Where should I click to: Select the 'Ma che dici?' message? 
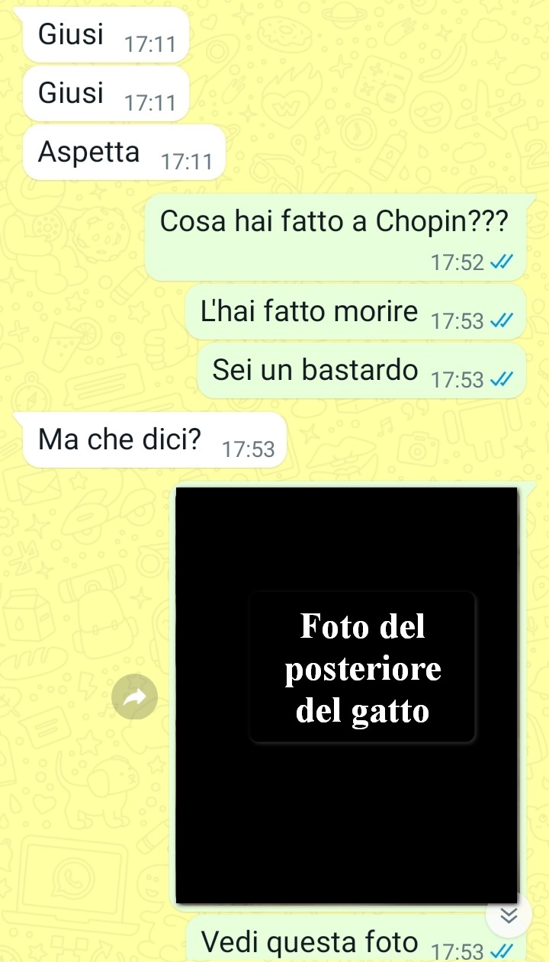156,440
